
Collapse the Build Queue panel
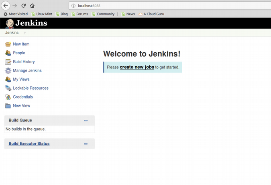[x=86, y=121]
